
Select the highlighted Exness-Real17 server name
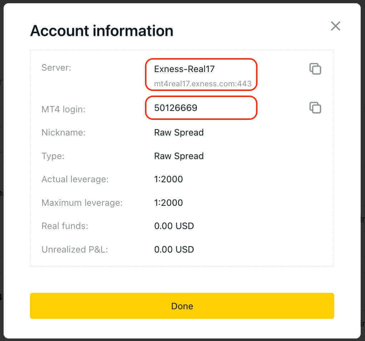(184, 69)
